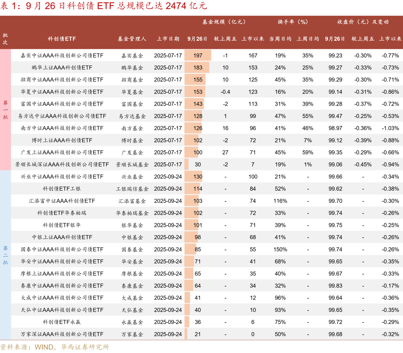
Task: Click the fund size bar showing 183
Action: (x=197, y=68)
